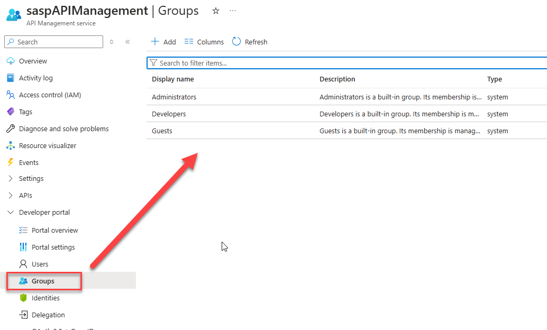Open the ellipsis more options menu
547x330 pixels.
click(x=233, y=11)
